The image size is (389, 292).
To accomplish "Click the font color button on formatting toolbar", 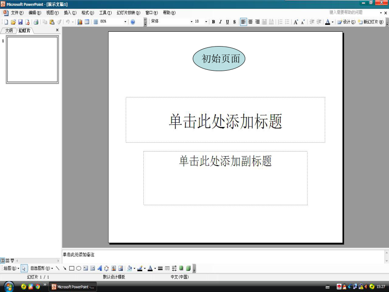I will pos(327,22).
